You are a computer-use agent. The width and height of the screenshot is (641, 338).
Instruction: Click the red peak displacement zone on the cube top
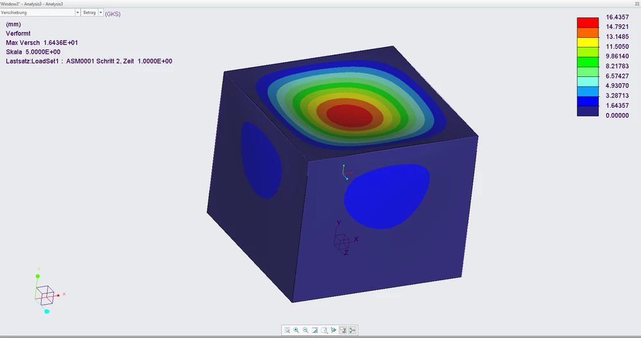tap(351, 117)
